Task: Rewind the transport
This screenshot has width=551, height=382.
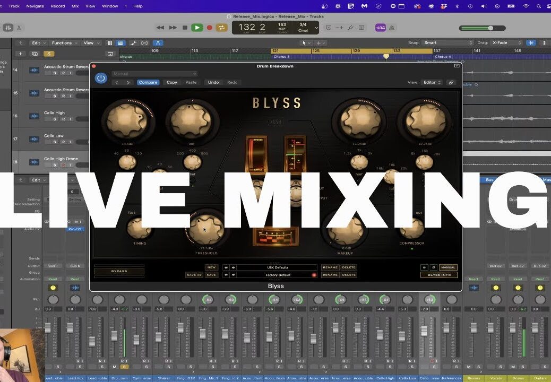Action: click(x=160, y=28)
